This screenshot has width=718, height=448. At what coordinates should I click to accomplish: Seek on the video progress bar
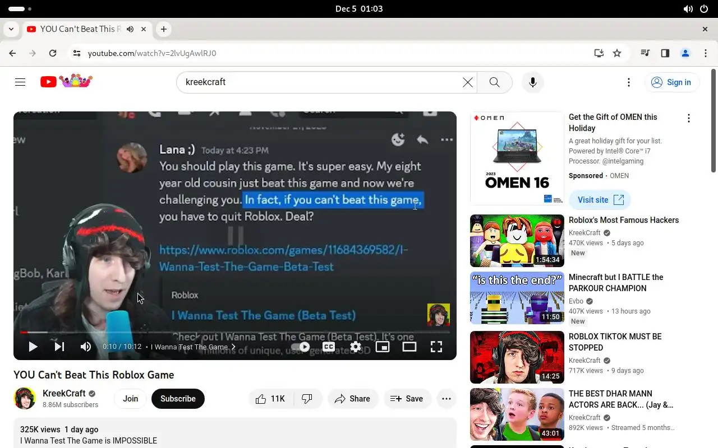(x=235, y=332)
